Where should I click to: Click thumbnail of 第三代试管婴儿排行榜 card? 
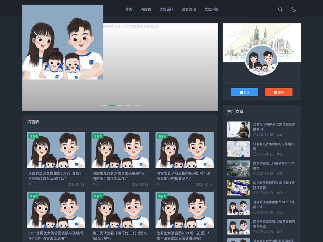point(120,210)
